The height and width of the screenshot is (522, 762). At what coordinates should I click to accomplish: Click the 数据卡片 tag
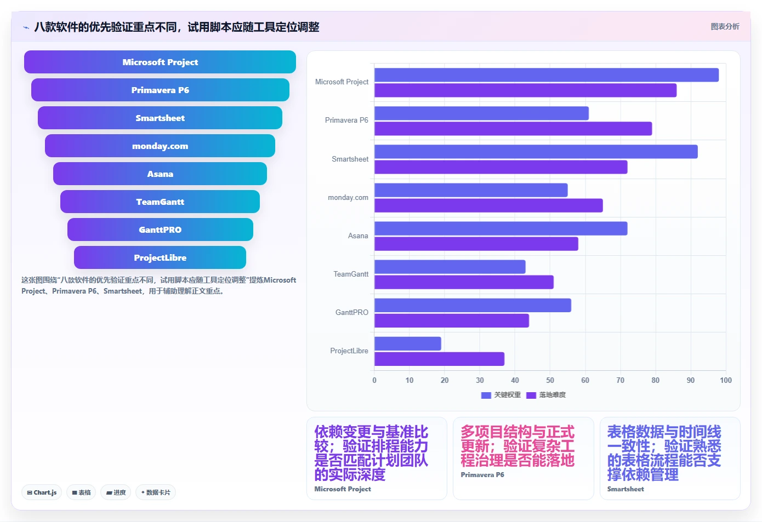coord(156,492)
